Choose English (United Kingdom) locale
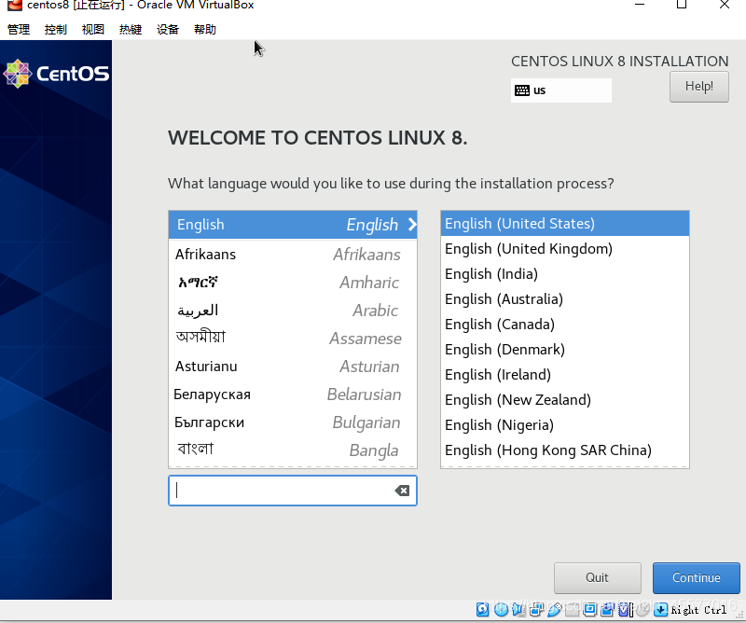This screenshot has height=623, width=746. pyautogui.click(x=565, y=249)
